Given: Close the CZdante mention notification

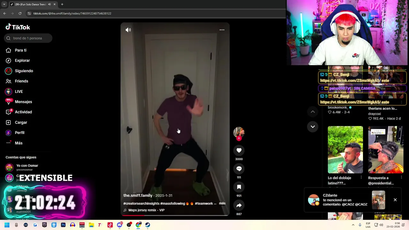Looking at the screenshot, I should tap(395, 200).
